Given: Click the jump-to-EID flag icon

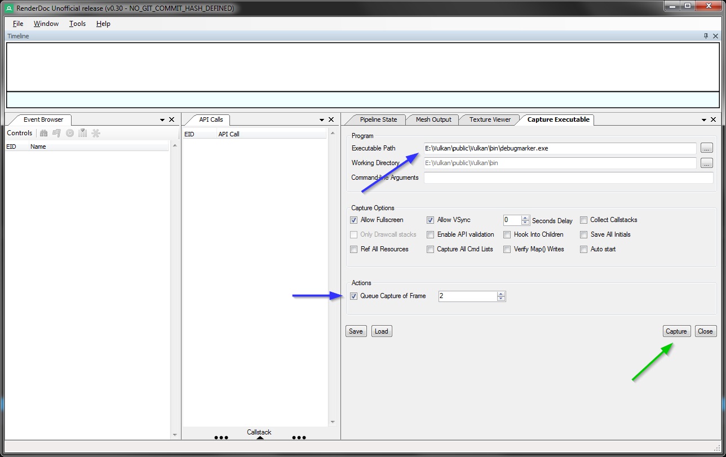Looking at the screenshot, I should pyautogui.click(x=56, y=133).
